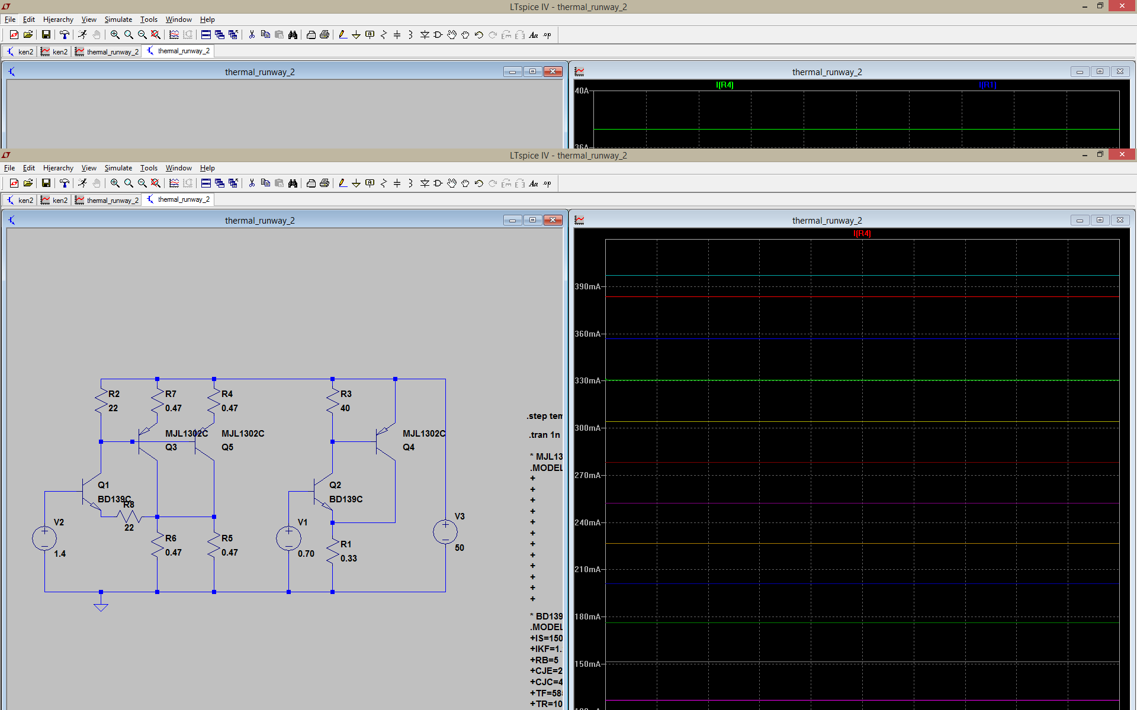Click New Schematic icon in front window toolbar

pyautogui.click(x=14, y=183)
